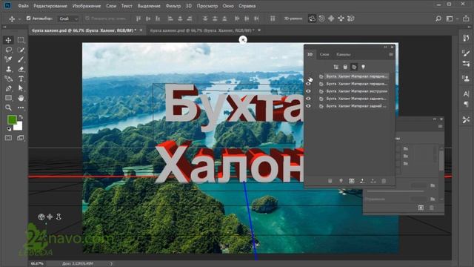Open the Слои menu

coord(111,6)
